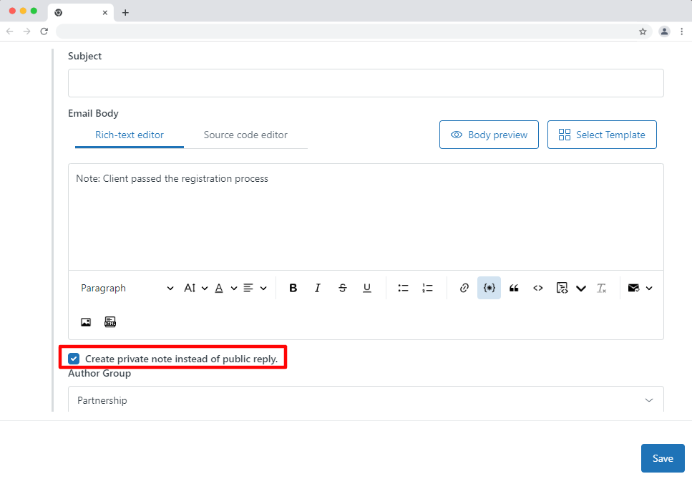Insert a numbered list
This screenshot has height=484, width=692.
coord(427,288)
